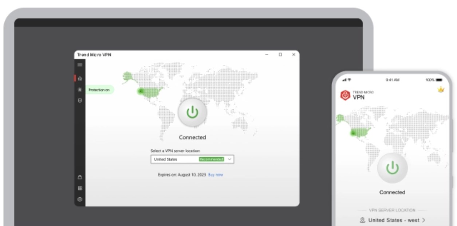This screenshot has height=226, width=457.
Task: Open the Protection alert icon in sidebar
Action: point(80,90)
